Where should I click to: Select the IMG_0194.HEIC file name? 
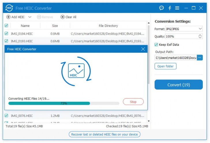tap(22, 34)
